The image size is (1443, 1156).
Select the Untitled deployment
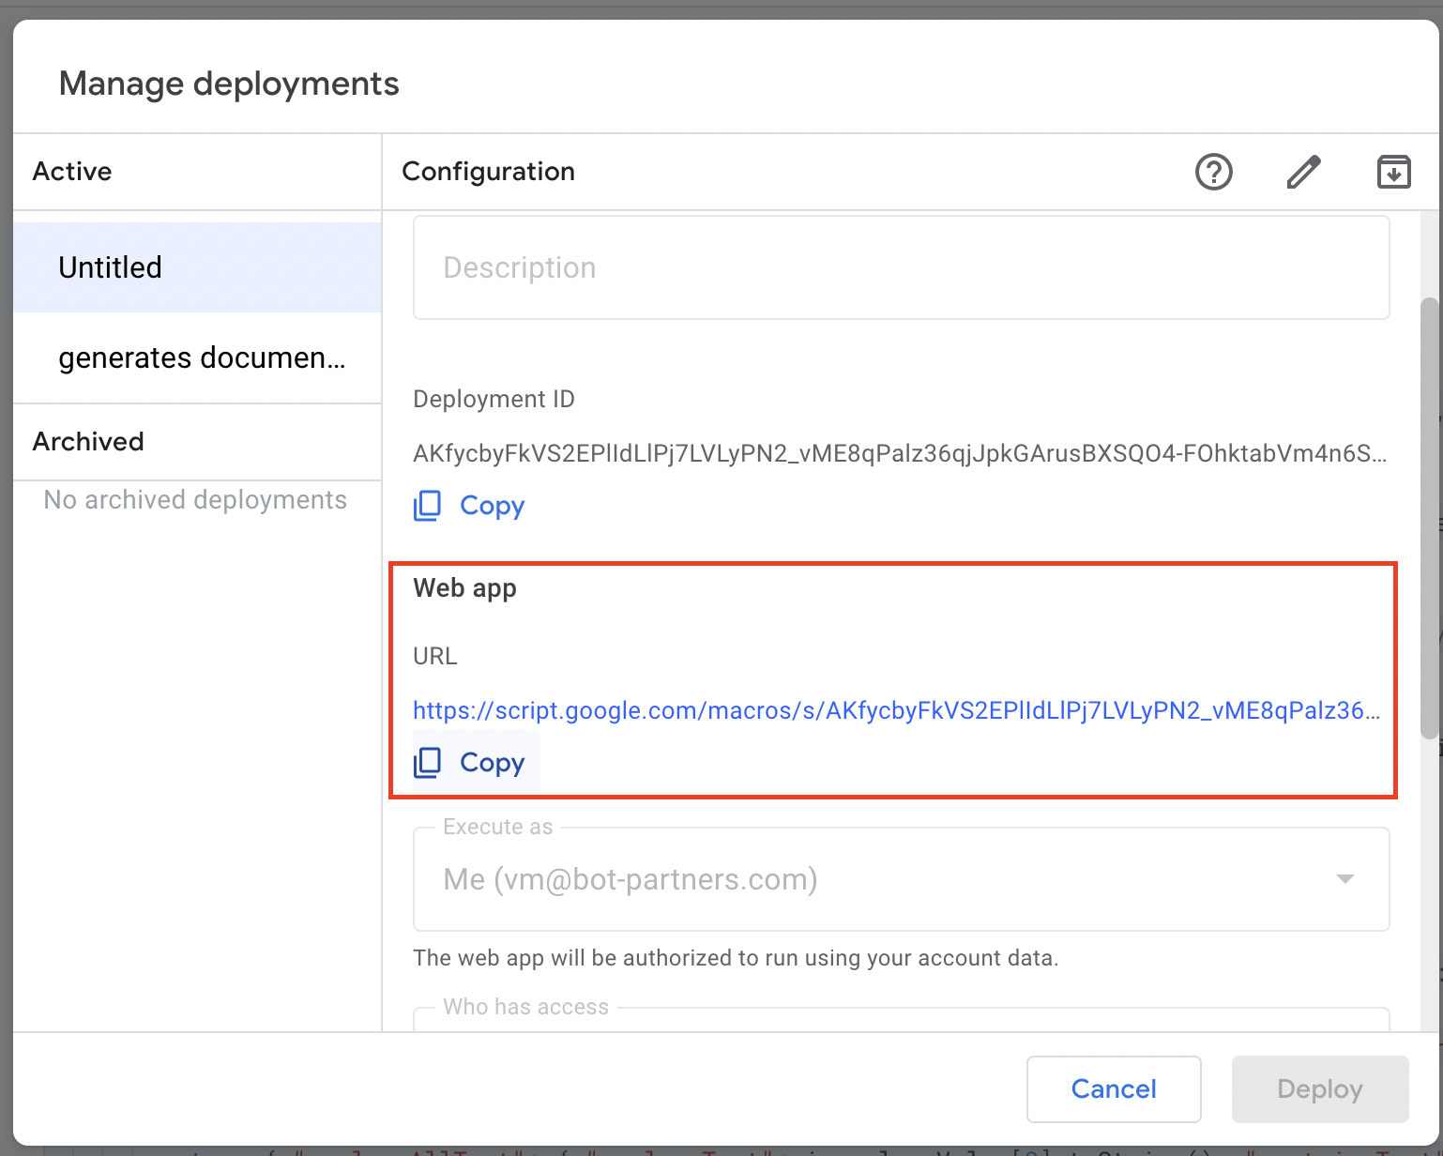pyautogui.click(x=197, y=267)
